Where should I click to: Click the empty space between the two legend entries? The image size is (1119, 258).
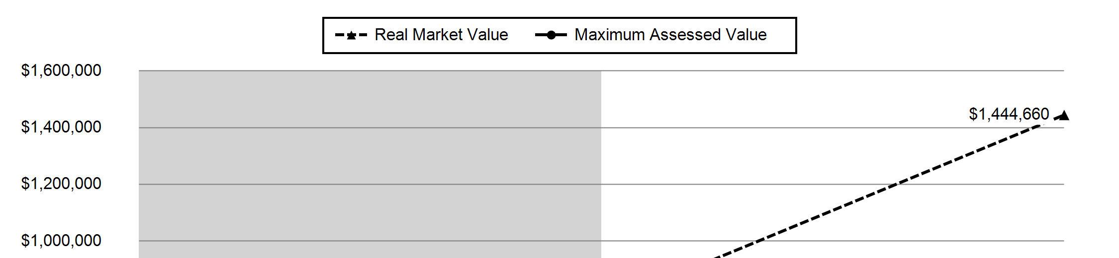[x=521, y=35]
